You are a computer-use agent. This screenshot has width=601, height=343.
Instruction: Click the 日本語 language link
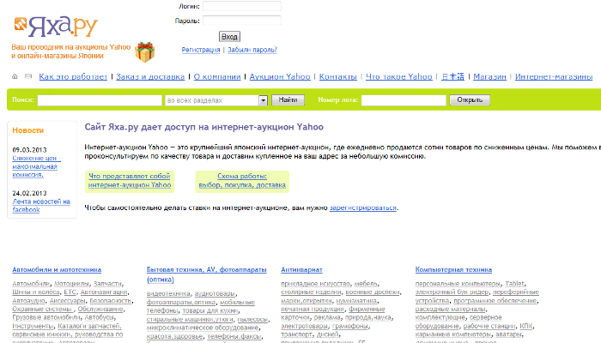click(x=452, y=76)
